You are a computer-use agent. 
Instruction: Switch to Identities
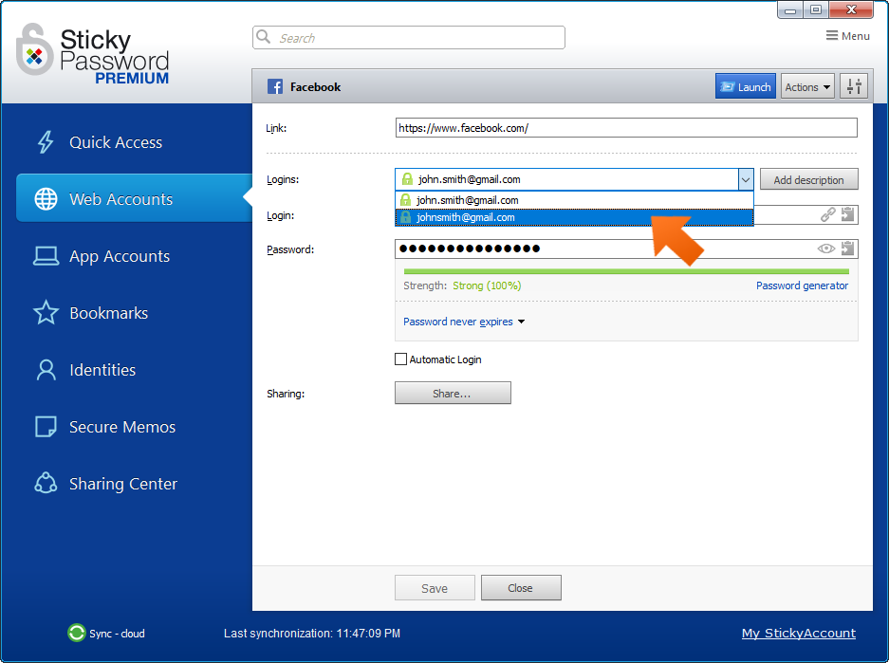click(102, 370)
